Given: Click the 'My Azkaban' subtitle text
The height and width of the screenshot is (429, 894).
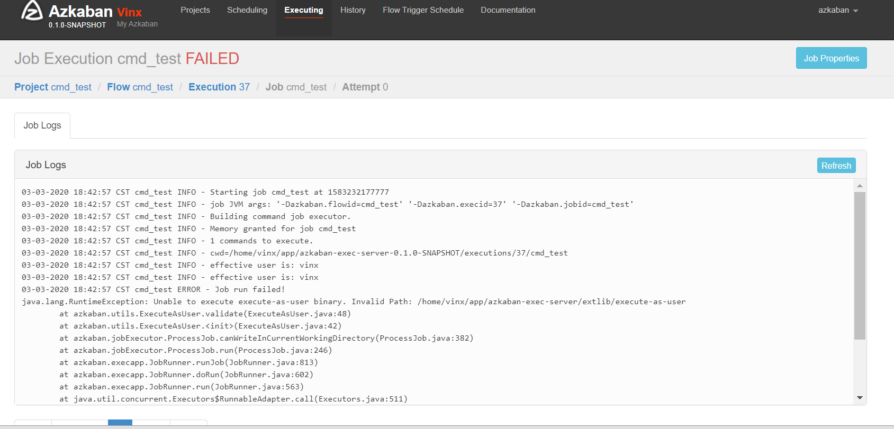Looking at the screenshot, I should (137, 24).
